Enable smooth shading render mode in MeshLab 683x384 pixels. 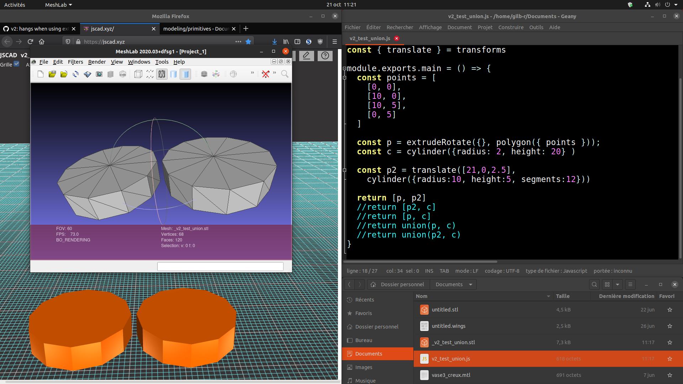[174, 74]
